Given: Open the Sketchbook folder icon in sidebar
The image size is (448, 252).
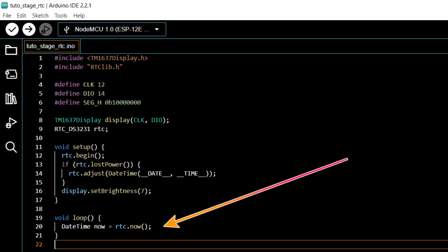Looking at the screenshot, I should (11, 50).
